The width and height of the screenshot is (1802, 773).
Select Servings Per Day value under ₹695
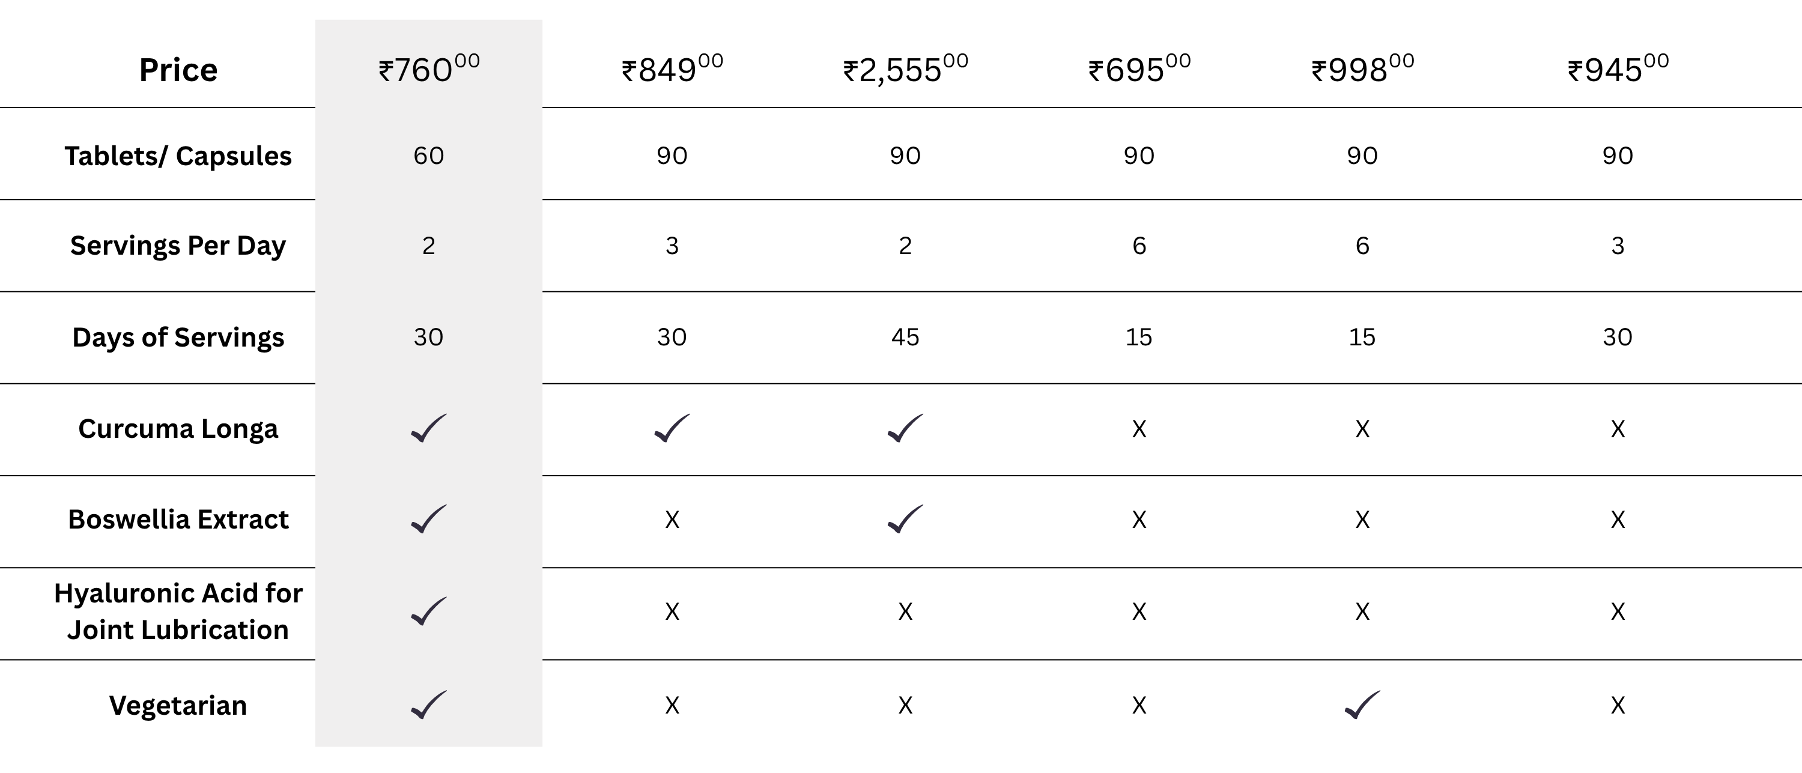click(x=1139, y=246)
